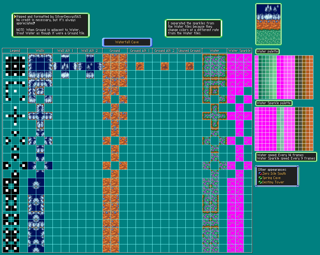Screen dimensions: 320x255
Task: Click the Waterfall Cave preview thumbnail
Action: (x=268, y=24)
